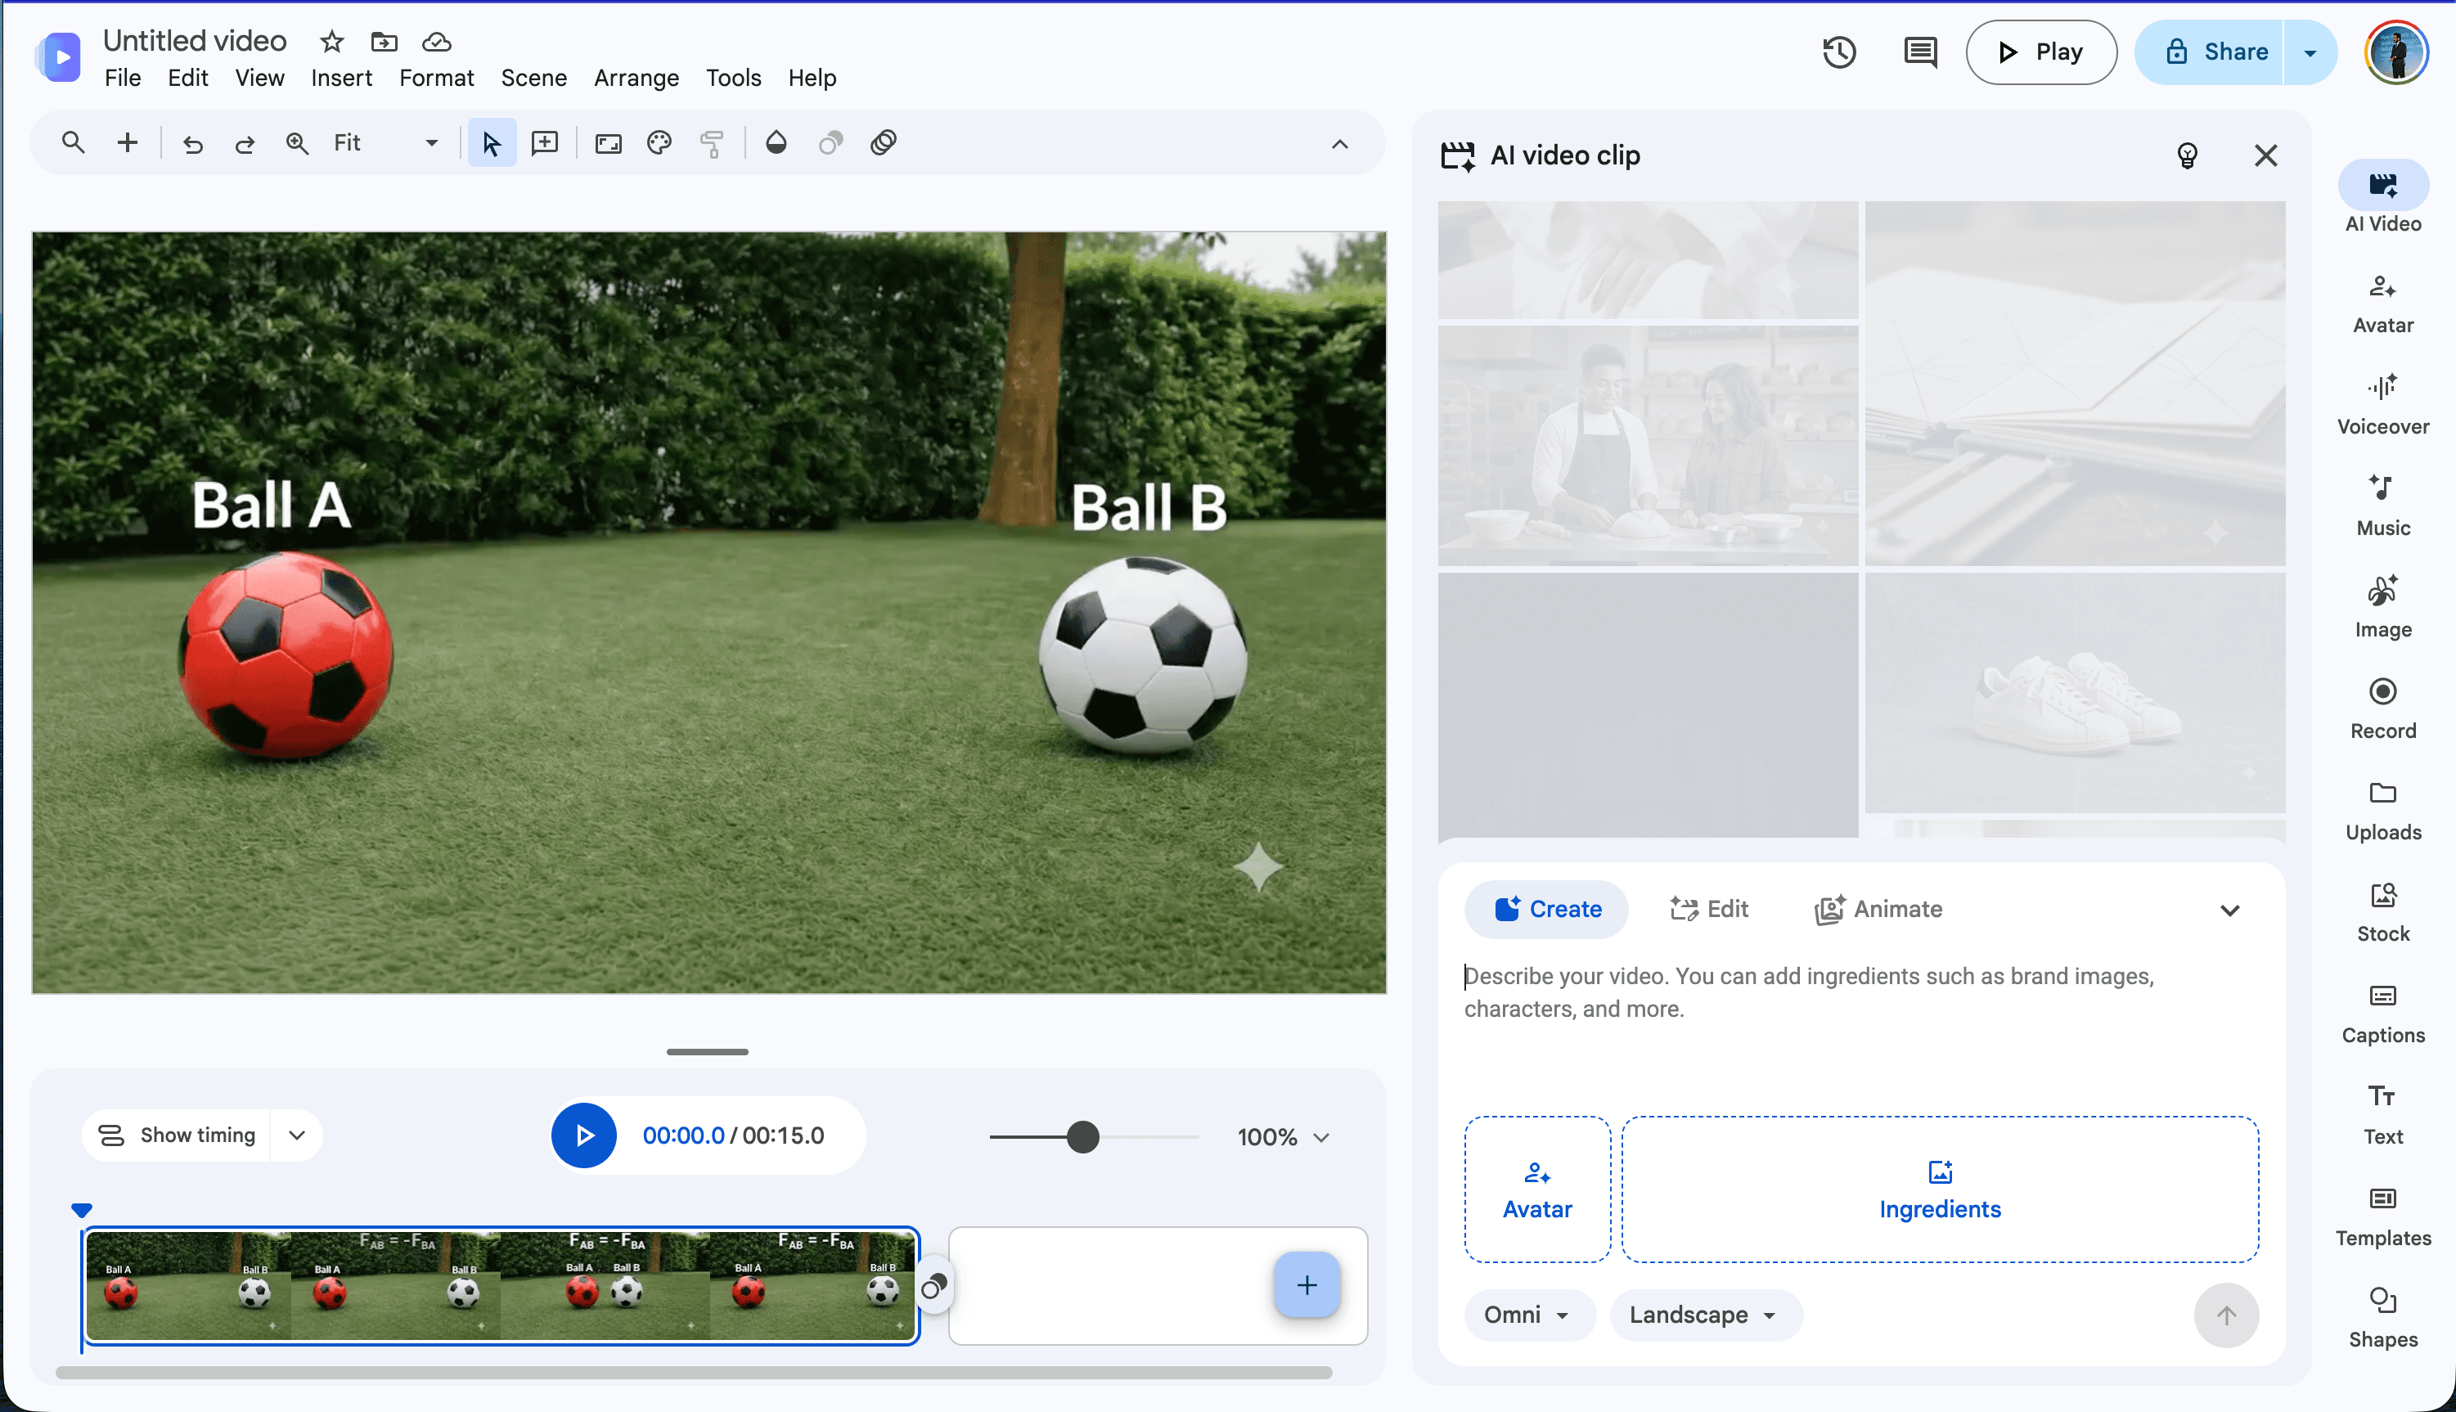Screen dimensions: 2456x1412
Task: Insert a text box from toolbar
Action: point(545,143)
